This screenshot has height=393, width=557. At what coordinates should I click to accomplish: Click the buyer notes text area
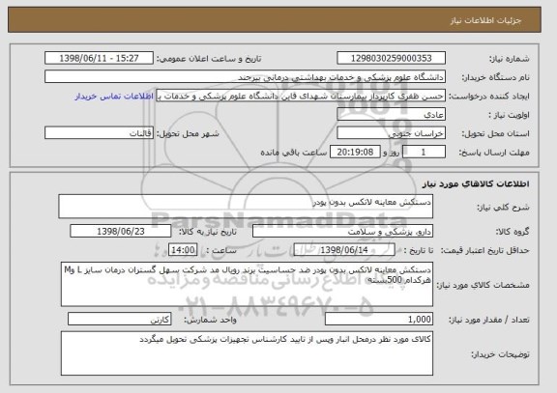(247, 353)
